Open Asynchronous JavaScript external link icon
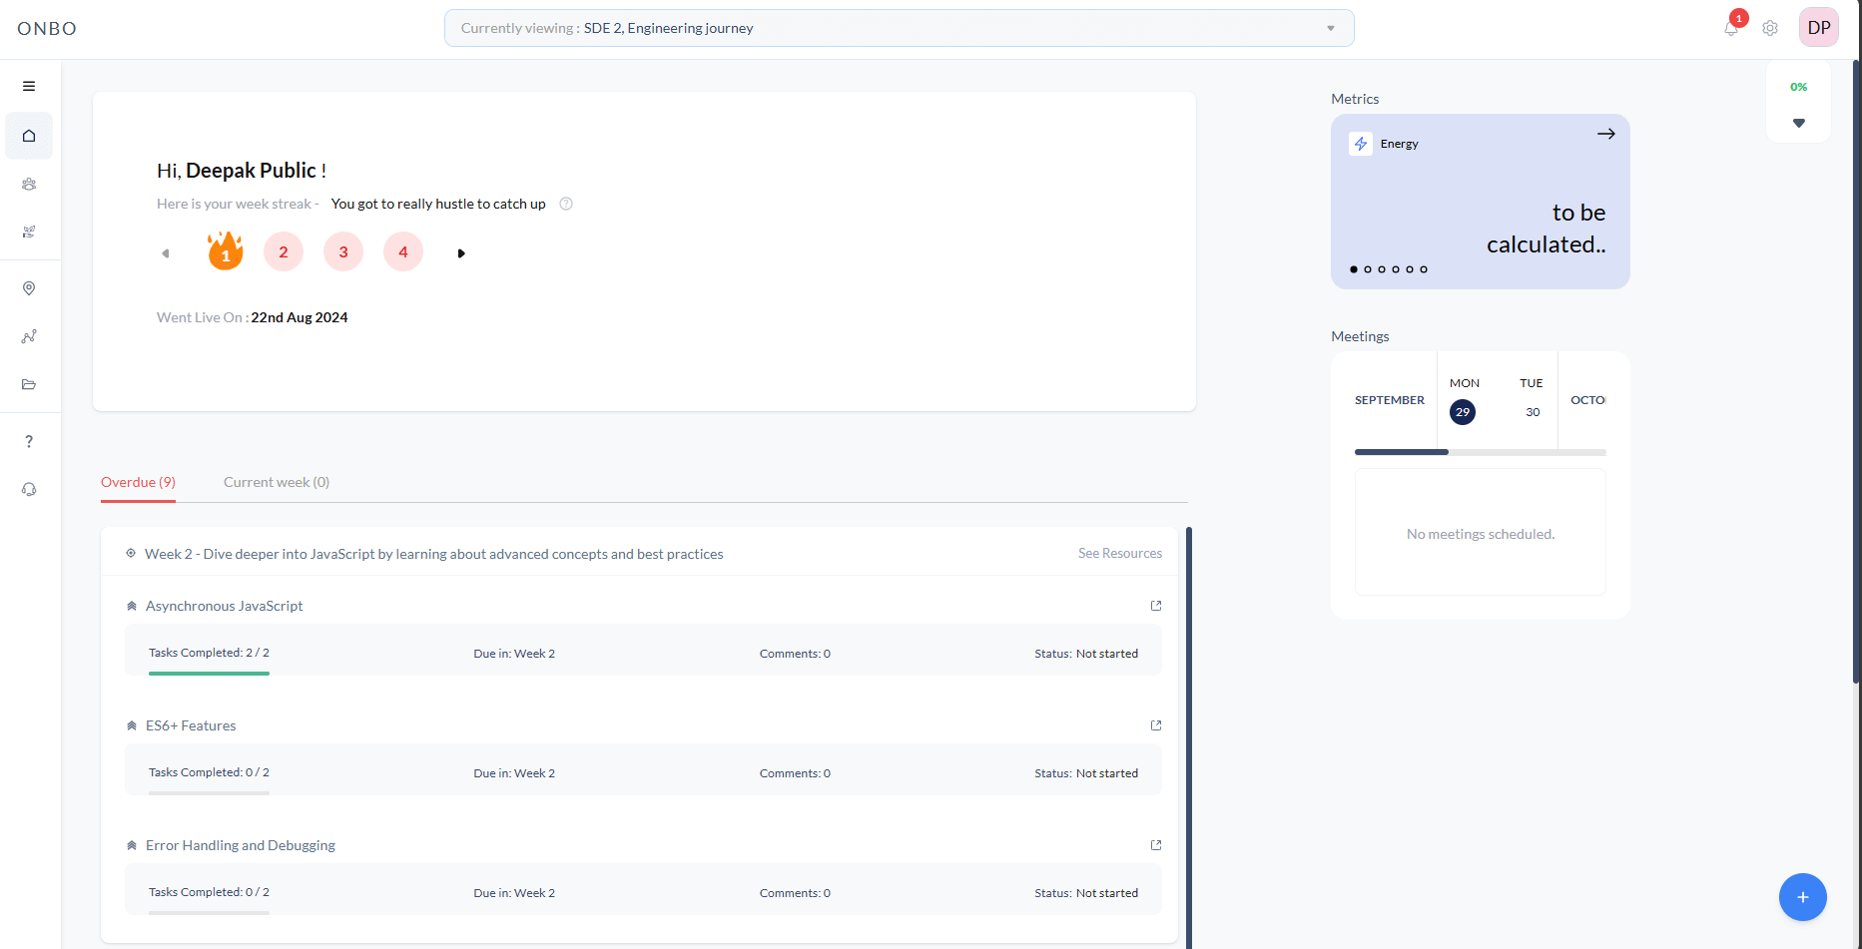The image size is (1862, 949). pyautogui.click(x=1156, y=606)
